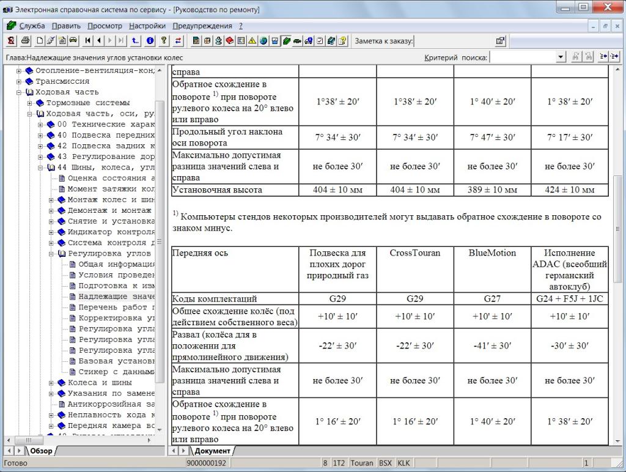Click the order note properties icon
Viewport: 626px width, 472px height.
[x=500, y=40]
